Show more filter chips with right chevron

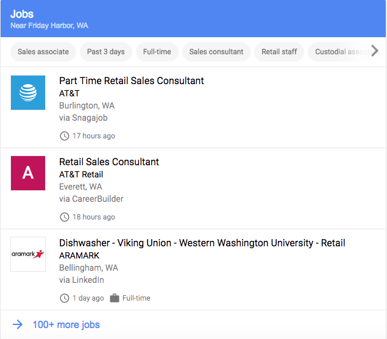(x=375, y=51)
